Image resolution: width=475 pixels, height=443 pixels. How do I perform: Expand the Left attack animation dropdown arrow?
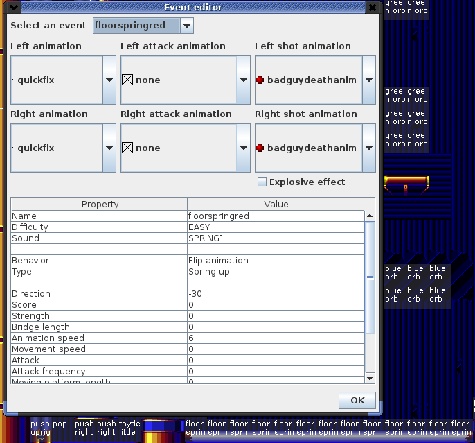point(243,80)
